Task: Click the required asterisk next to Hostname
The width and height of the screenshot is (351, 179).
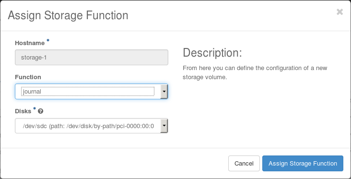Action: 48,40
